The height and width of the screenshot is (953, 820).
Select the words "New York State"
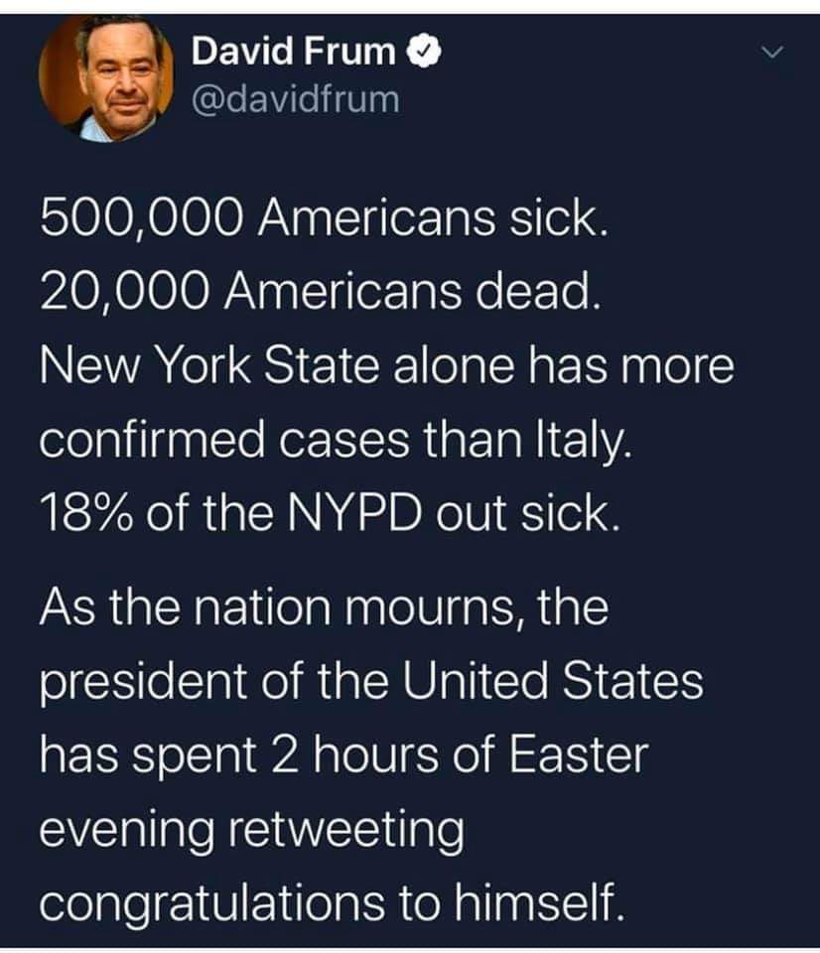pos(208,366)
